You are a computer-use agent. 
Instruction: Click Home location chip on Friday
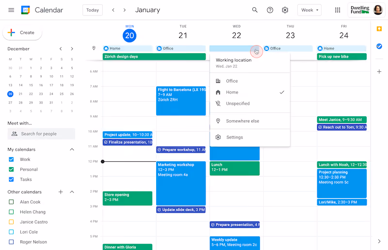click(341, 48)
